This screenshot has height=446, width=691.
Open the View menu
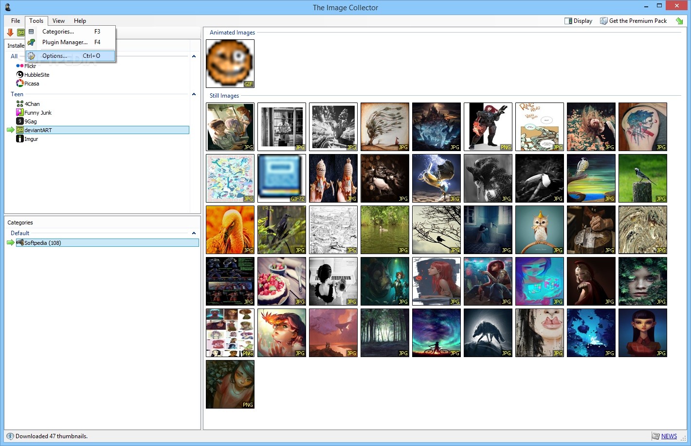58,21
